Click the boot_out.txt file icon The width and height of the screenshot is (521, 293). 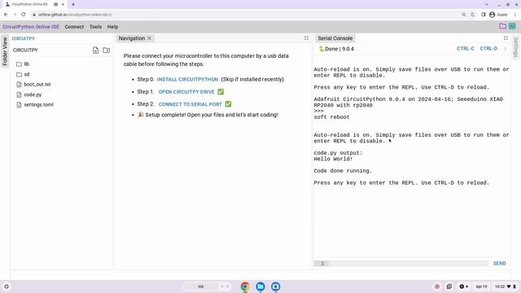click(x=19, y=85)
